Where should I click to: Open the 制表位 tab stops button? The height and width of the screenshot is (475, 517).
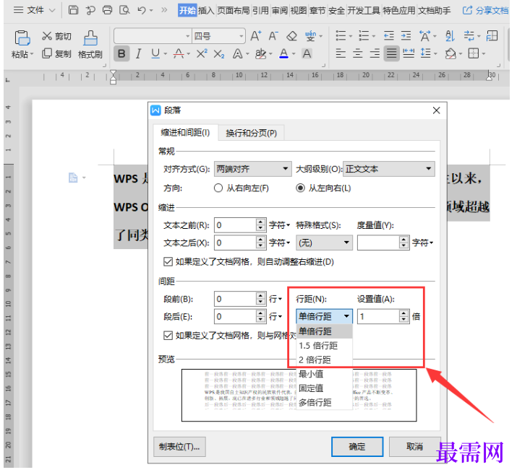[x=180, y=446]
